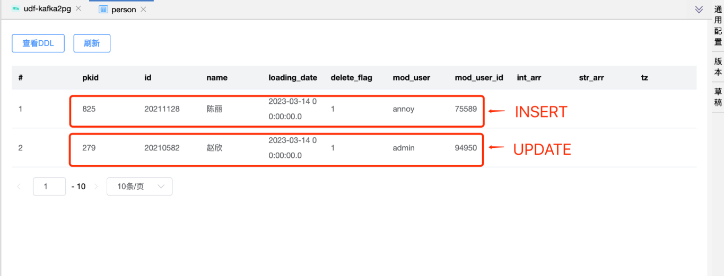Select mod_user cell admin

(404, 148)
